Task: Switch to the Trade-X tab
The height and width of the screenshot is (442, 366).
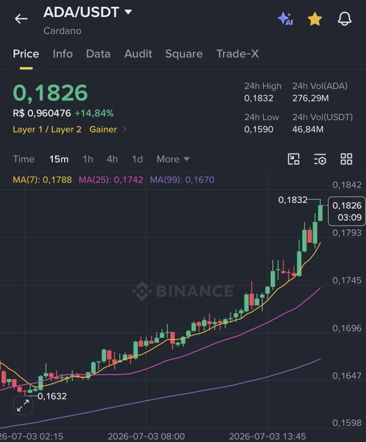Action: tap(237, 53)
